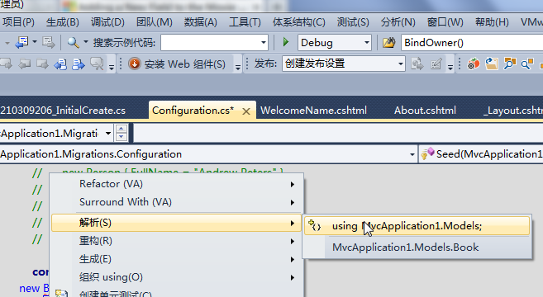Click the magnifier search icon
This screenshot has width=543, height=297.
click(x=73, y=43)
